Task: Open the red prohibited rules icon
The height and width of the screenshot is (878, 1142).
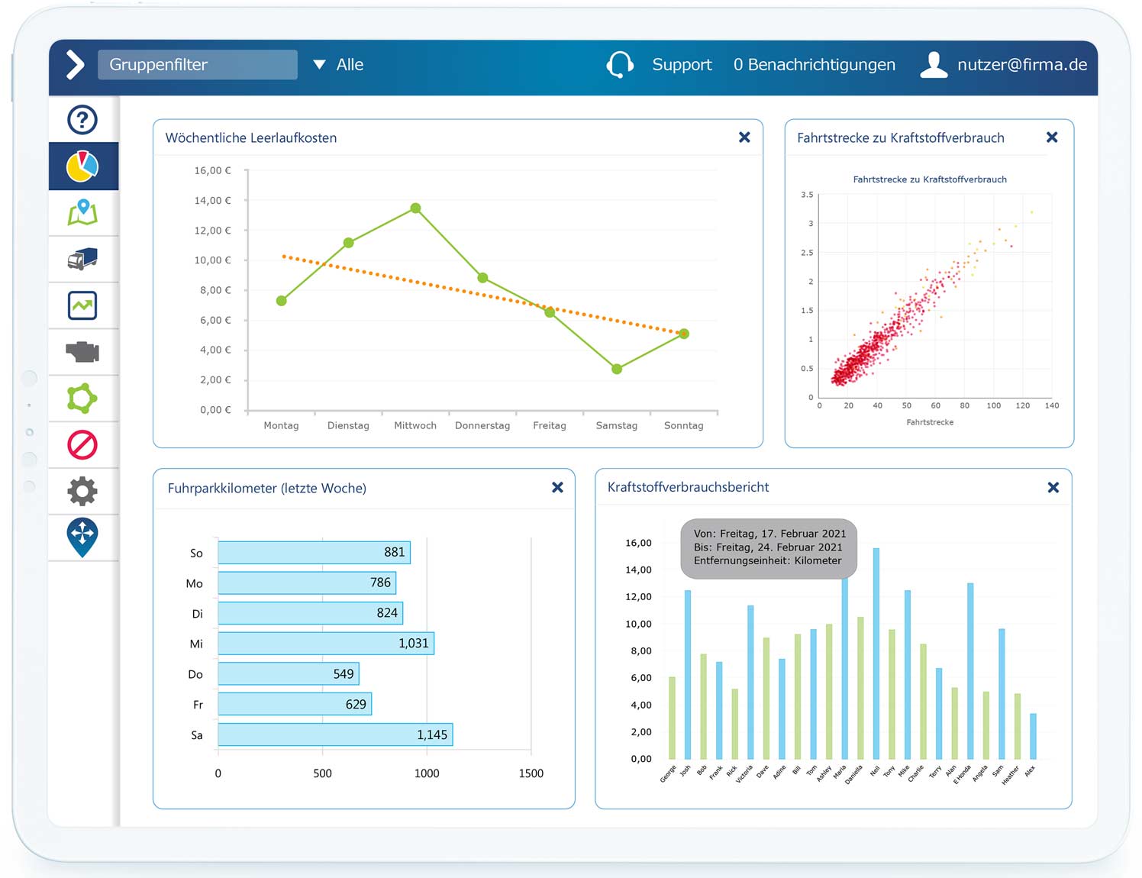Action: coord(82,444)
